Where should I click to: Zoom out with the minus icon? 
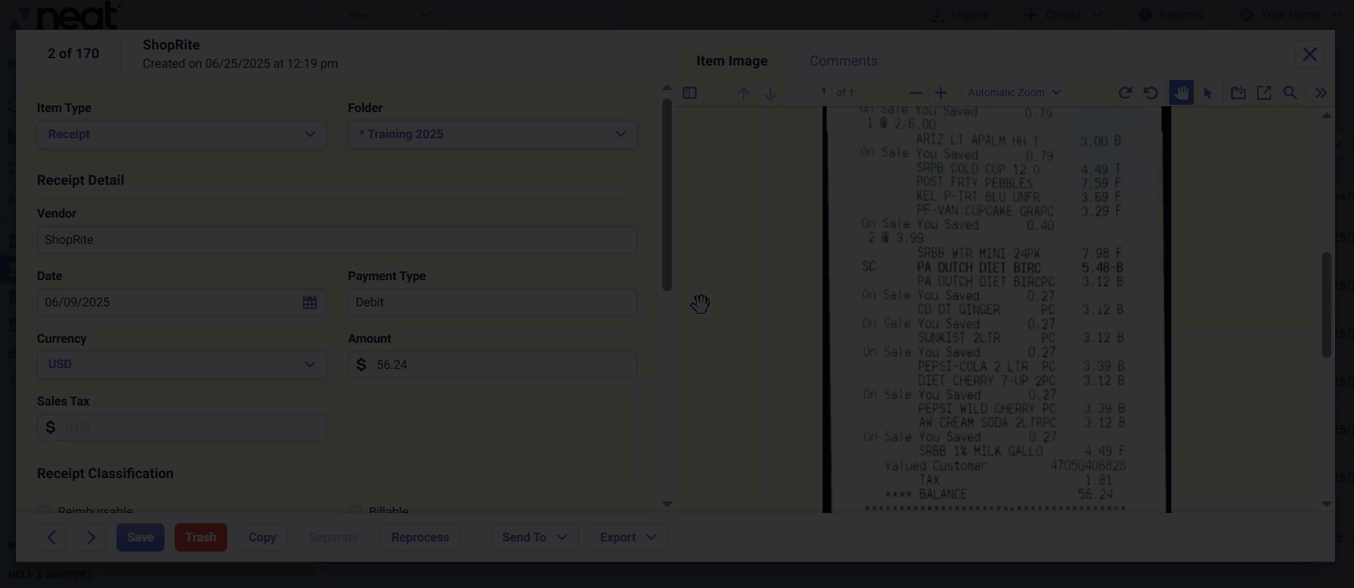pyautogui.click(x=916, y=93)
